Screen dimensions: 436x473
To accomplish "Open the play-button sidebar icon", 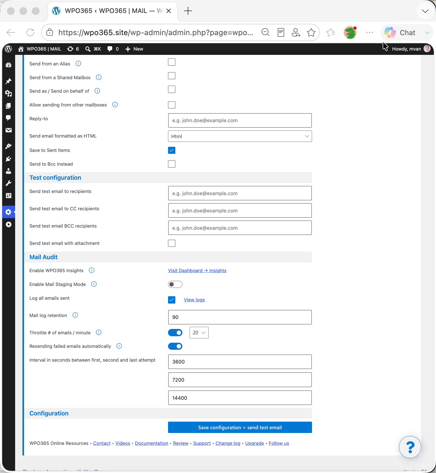I will coord(8,224).
